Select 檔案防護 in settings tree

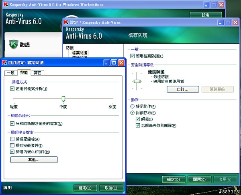(x=80, y=53)
